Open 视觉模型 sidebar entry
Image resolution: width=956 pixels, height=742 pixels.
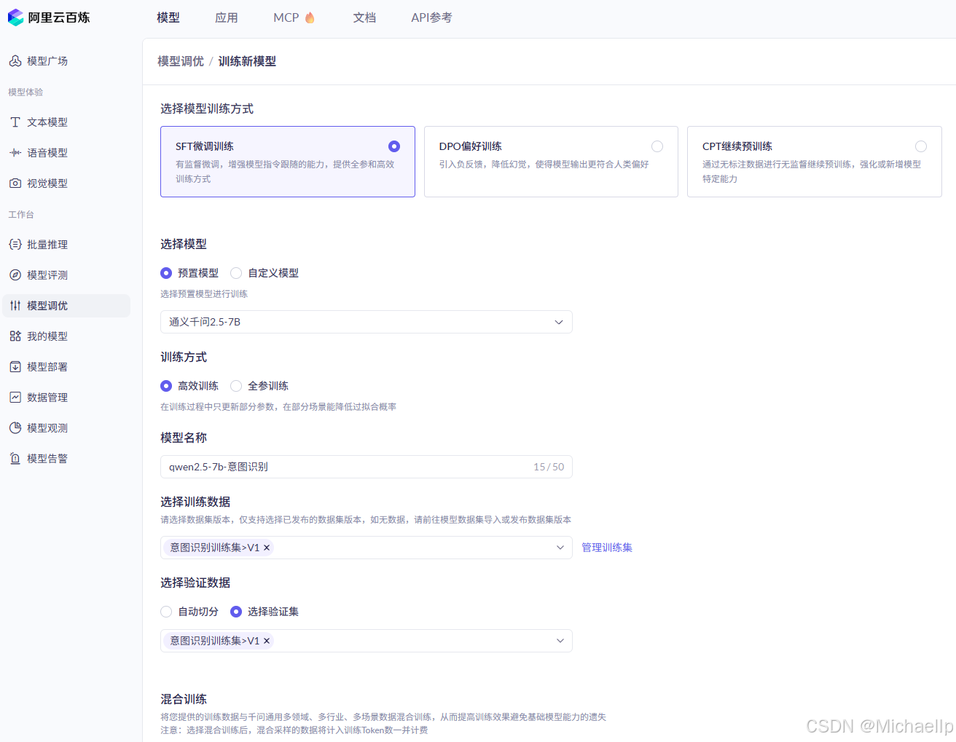(66, 183)
